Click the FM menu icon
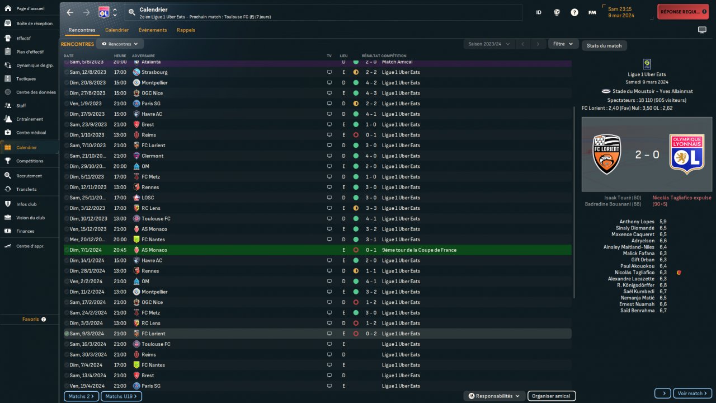Screen dimensions: 716x403 point(592,12)
